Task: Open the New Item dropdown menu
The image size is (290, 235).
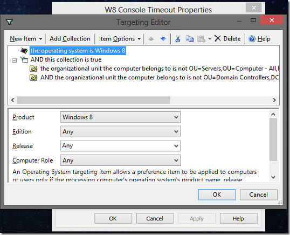Action: 26,39
